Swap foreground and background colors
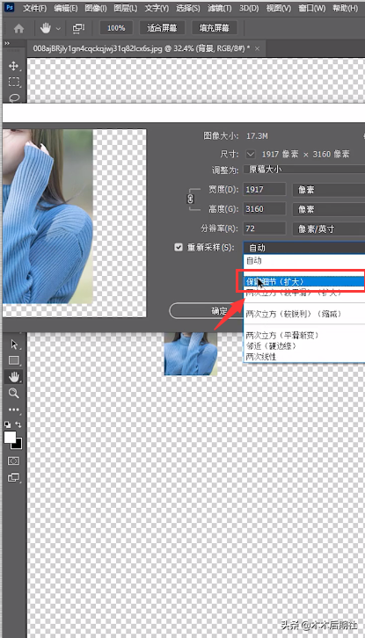Screen dimensions: 365x638 (x=18, y=424)
